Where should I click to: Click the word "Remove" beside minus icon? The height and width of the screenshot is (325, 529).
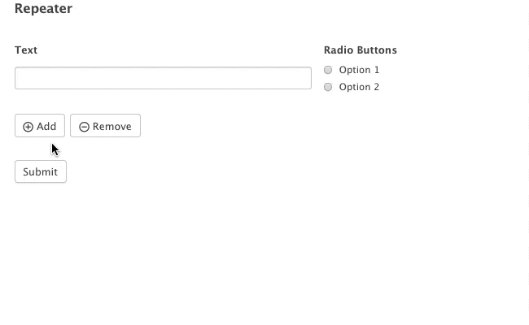[x=111, y=126]
